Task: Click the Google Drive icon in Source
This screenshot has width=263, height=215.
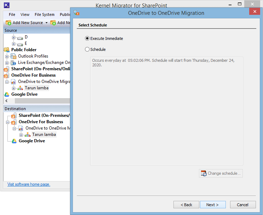Action: tap(7, 94)
